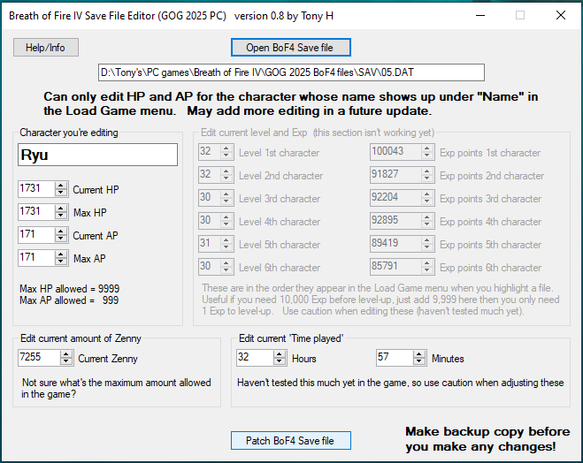Viewport: 583px width, 463px height.
Task: Increase Max AP with up arrow
Action: [61, 254]
